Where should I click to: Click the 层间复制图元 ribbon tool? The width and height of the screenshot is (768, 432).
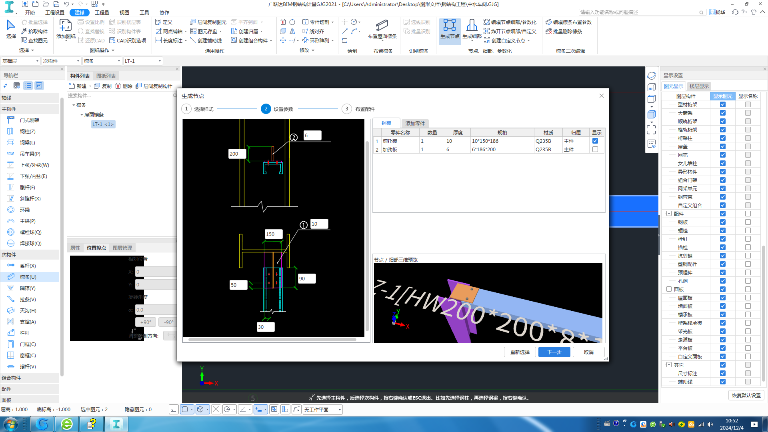(208, 22)
